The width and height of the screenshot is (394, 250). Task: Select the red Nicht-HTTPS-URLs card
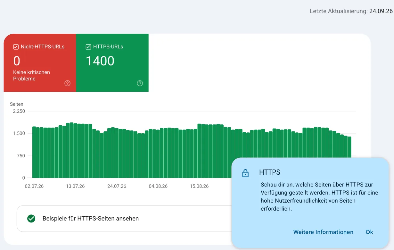40,63
